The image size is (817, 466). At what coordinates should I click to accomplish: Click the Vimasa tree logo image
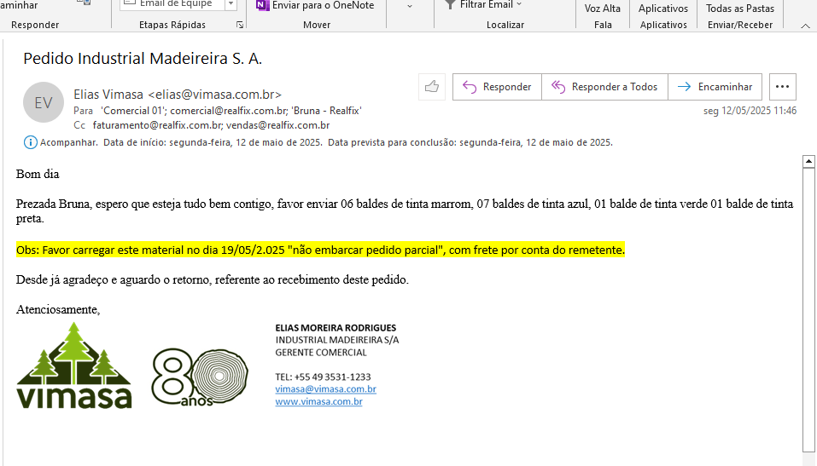(x=74, y=365)
